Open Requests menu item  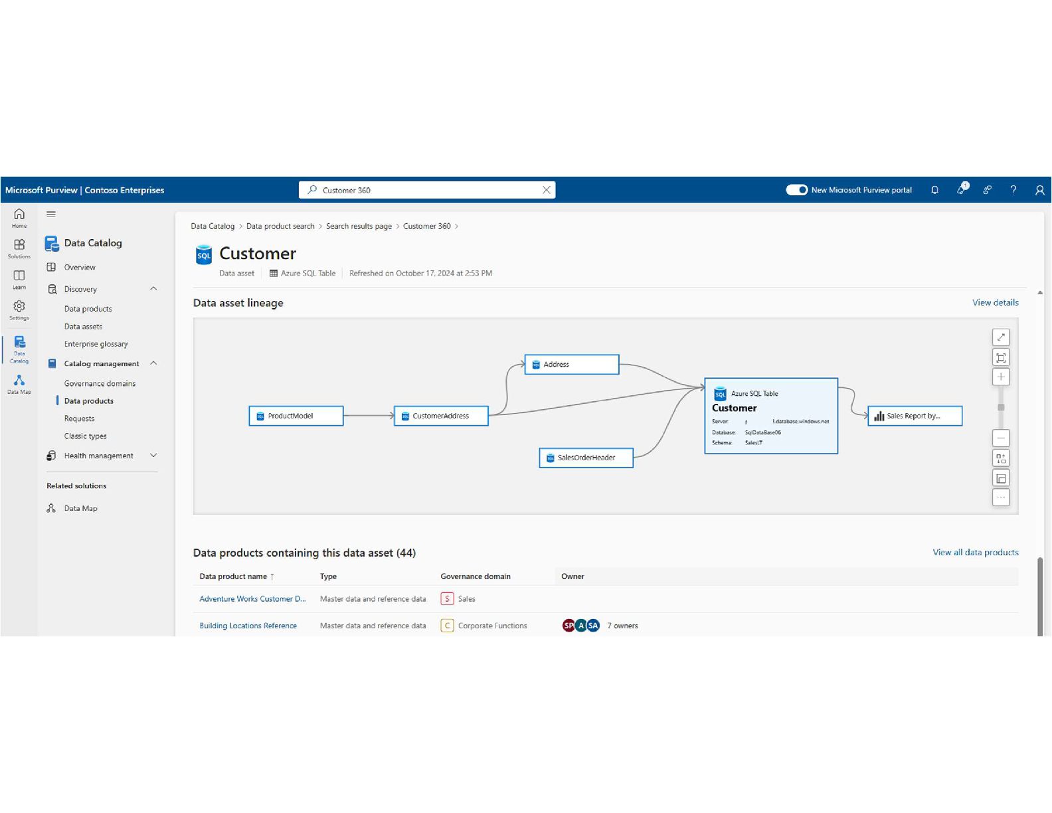tap(79, 418)
